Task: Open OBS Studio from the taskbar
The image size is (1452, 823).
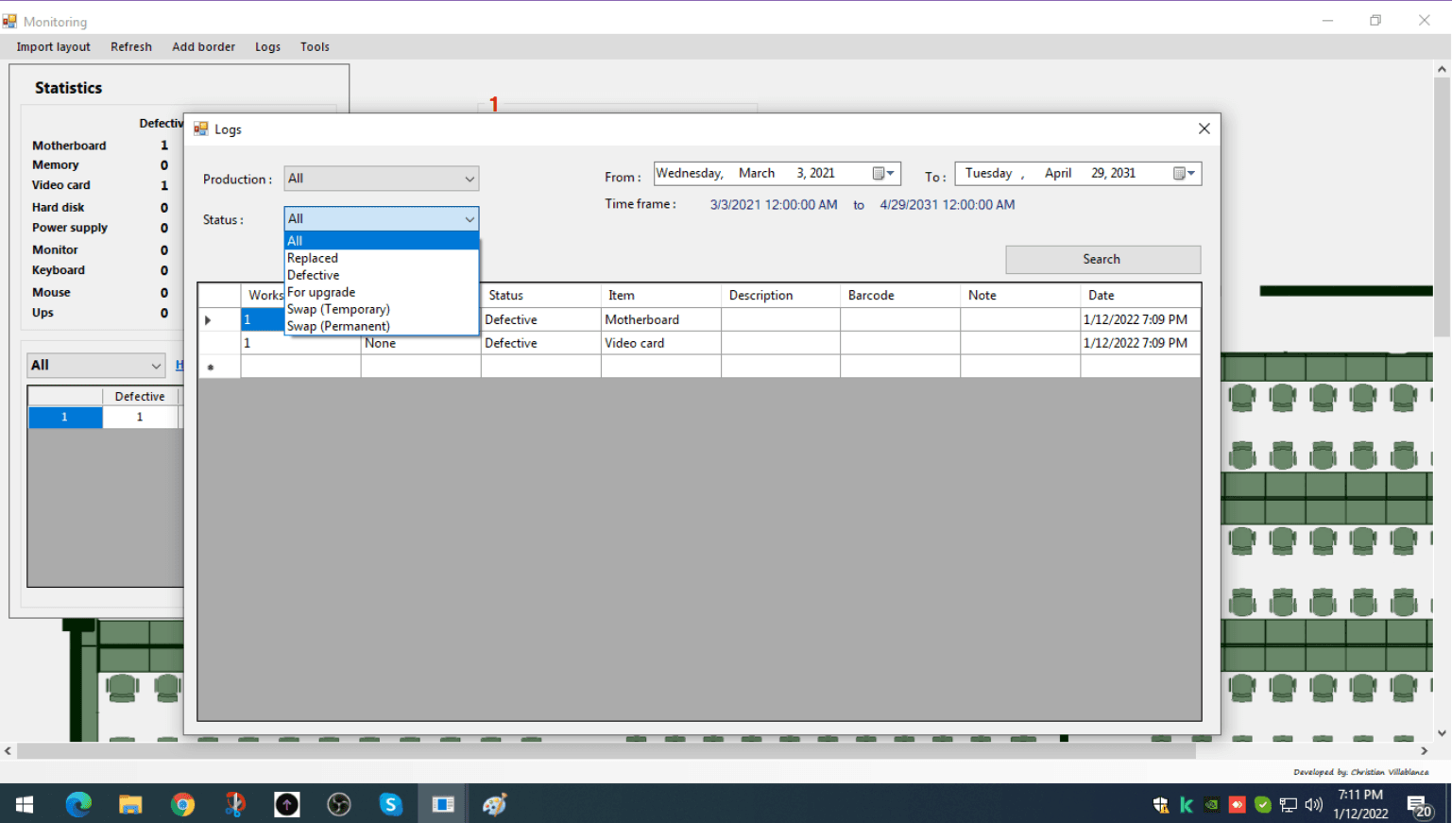Action: [338, 804]
